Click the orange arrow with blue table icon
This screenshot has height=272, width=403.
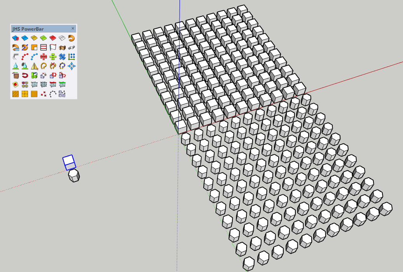tap(16, 47)
